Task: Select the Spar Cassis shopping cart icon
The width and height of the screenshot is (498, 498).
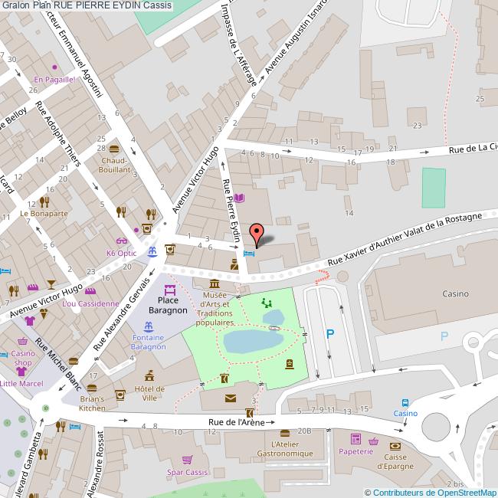Action: (187, 460)
